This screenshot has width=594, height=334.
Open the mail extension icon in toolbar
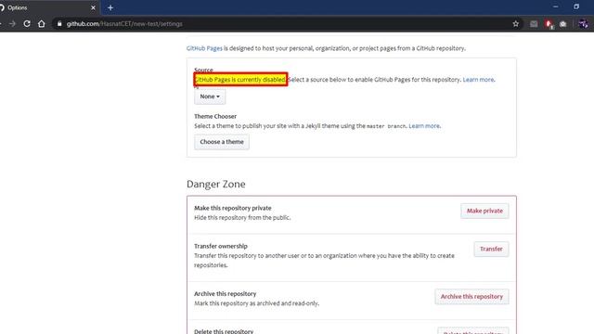534,24
